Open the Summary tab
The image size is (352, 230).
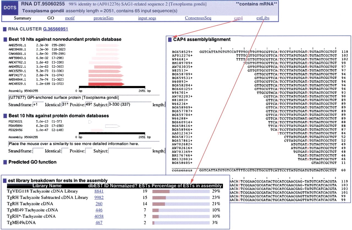23,18
